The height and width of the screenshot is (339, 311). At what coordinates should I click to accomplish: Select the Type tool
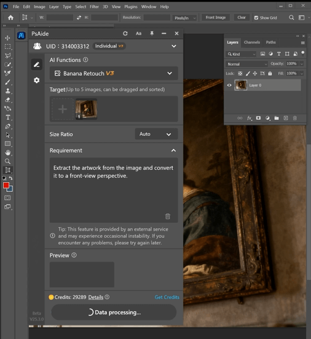tap(7, 118)
